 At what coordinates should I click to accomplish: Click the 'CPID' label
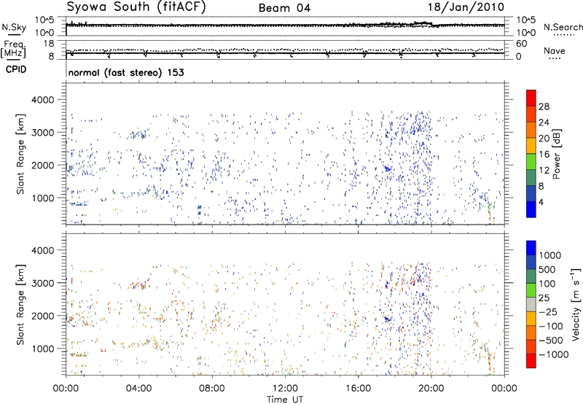[16, 69]
